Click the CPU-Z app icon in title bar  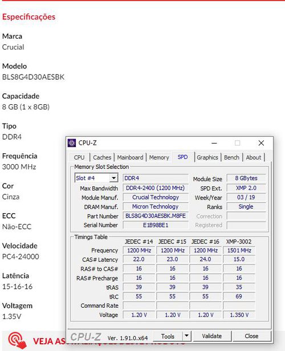tap(72, 143)
